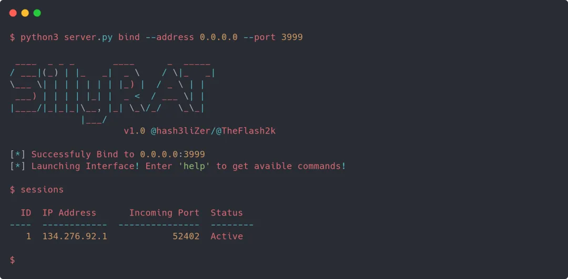Viewport: 568px width, 279px height.
Task: Click the 'Status' column header
Action: coord(227,213)
